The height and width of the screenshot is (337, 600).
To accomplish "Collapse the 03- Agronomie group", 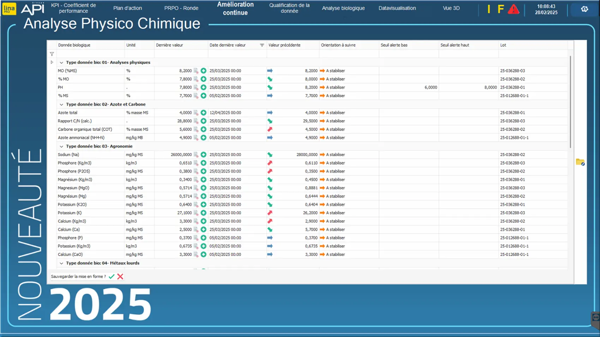I will [61, 146].
